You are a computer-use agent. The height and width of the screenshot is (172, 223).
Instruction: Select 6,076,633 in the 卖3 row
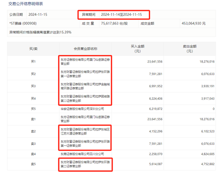pos(208,144)
